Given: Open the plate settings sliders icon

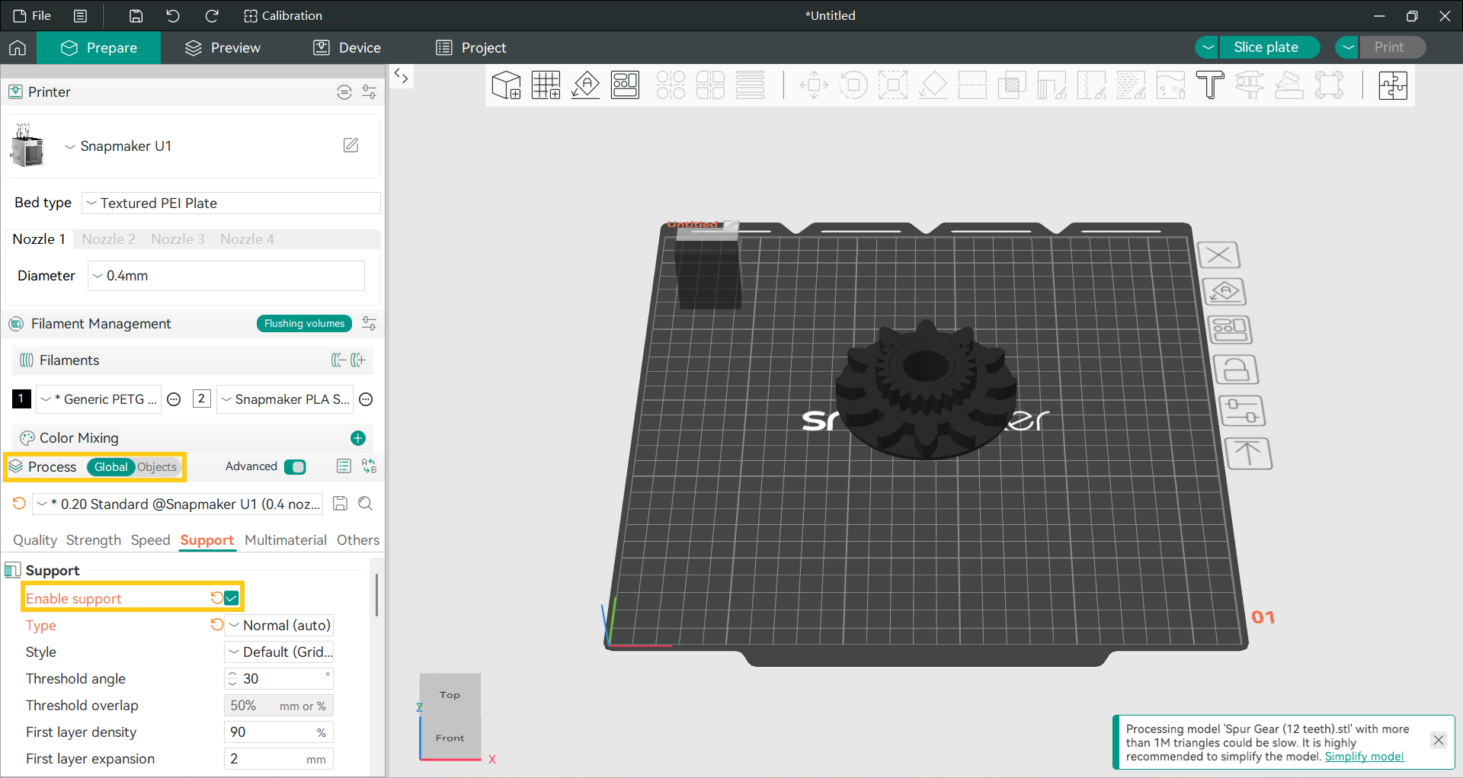Looking at the screenshot, I should (x=1242, y=411).
